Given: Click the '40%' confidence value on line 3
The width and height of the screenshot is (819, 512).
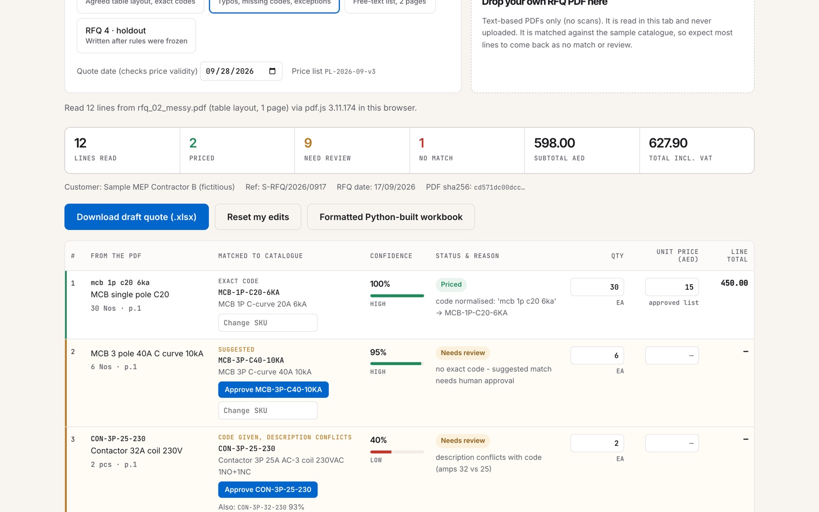Looking at the screenshot, I should tap(378, 440).
